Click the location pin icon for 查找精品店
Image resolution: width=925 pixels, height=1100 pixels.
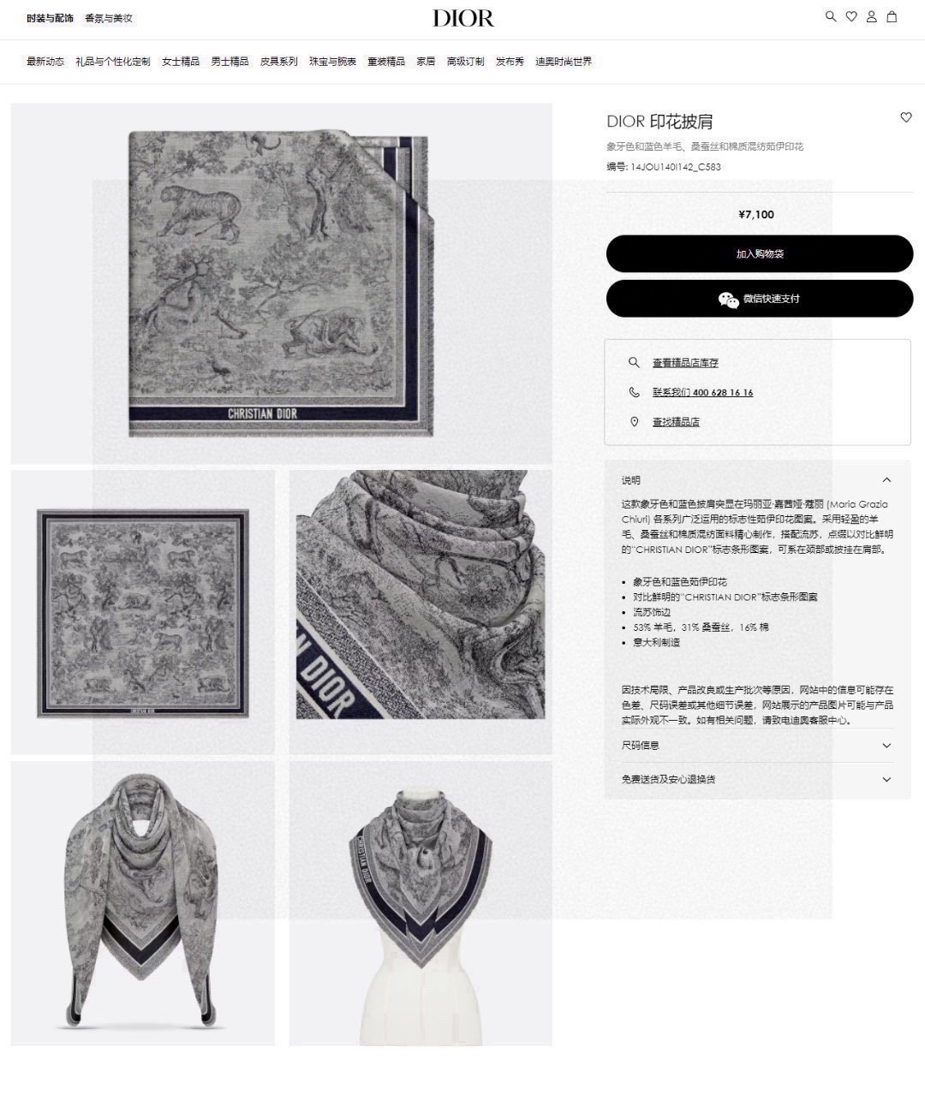[x=634, y=421]
